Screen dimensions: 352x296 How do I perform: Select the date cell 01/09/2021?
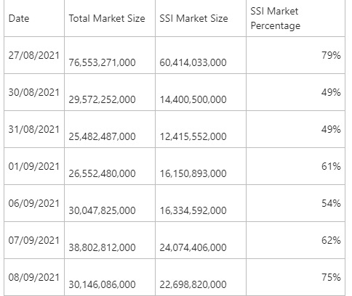pyautogui.click(x=34, y=166)
